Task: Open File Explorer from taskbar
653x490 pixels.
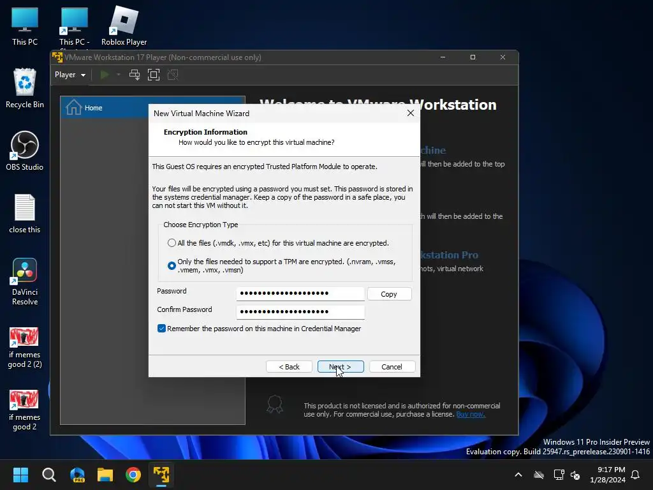Action: point(105,475)
